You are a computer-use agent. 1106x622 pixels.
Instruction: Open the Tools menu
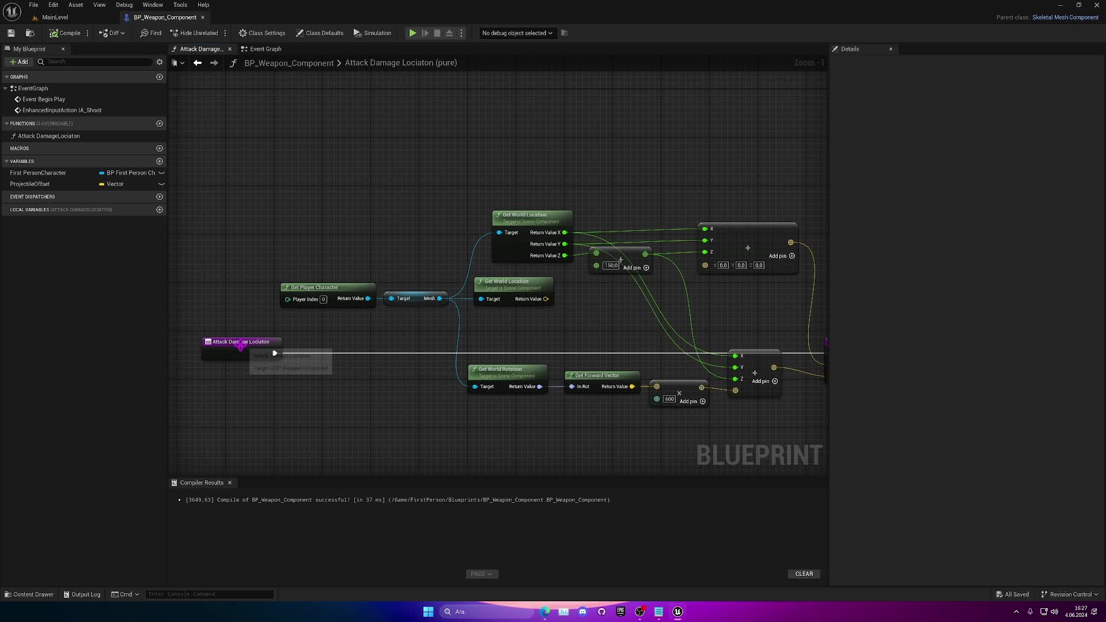click(180, 5)
